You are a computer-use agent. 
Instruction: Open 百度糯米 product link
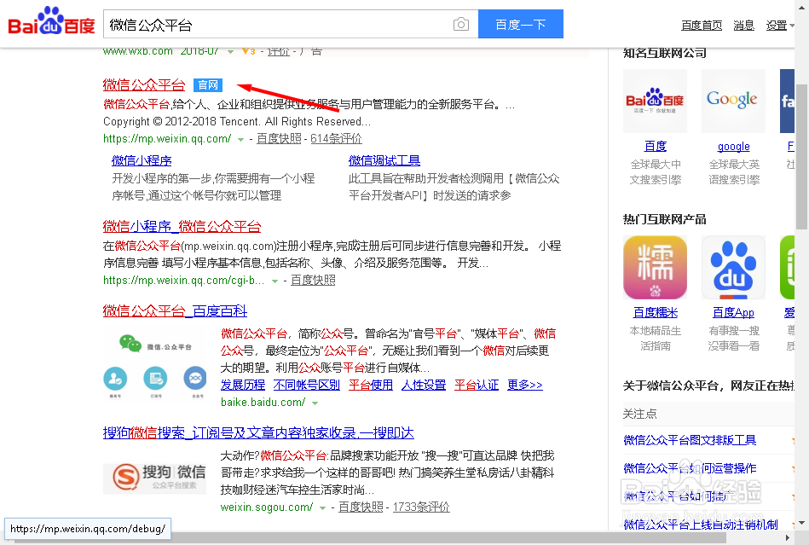tap(656, 312)
